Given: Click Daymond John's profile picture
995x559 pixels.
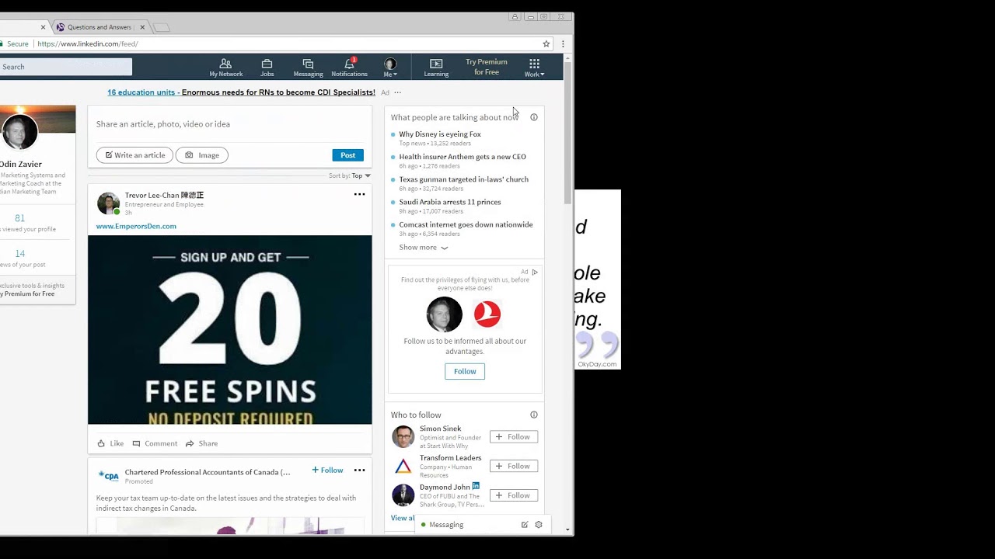Looking at the screenshot, I should (403, 495).
